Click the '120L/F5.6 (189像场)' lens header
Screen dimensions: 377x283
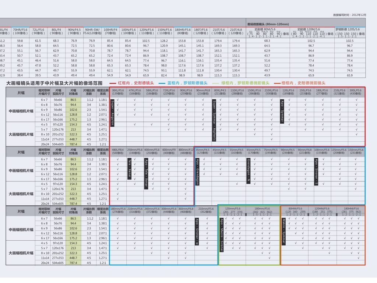point(289,92)
